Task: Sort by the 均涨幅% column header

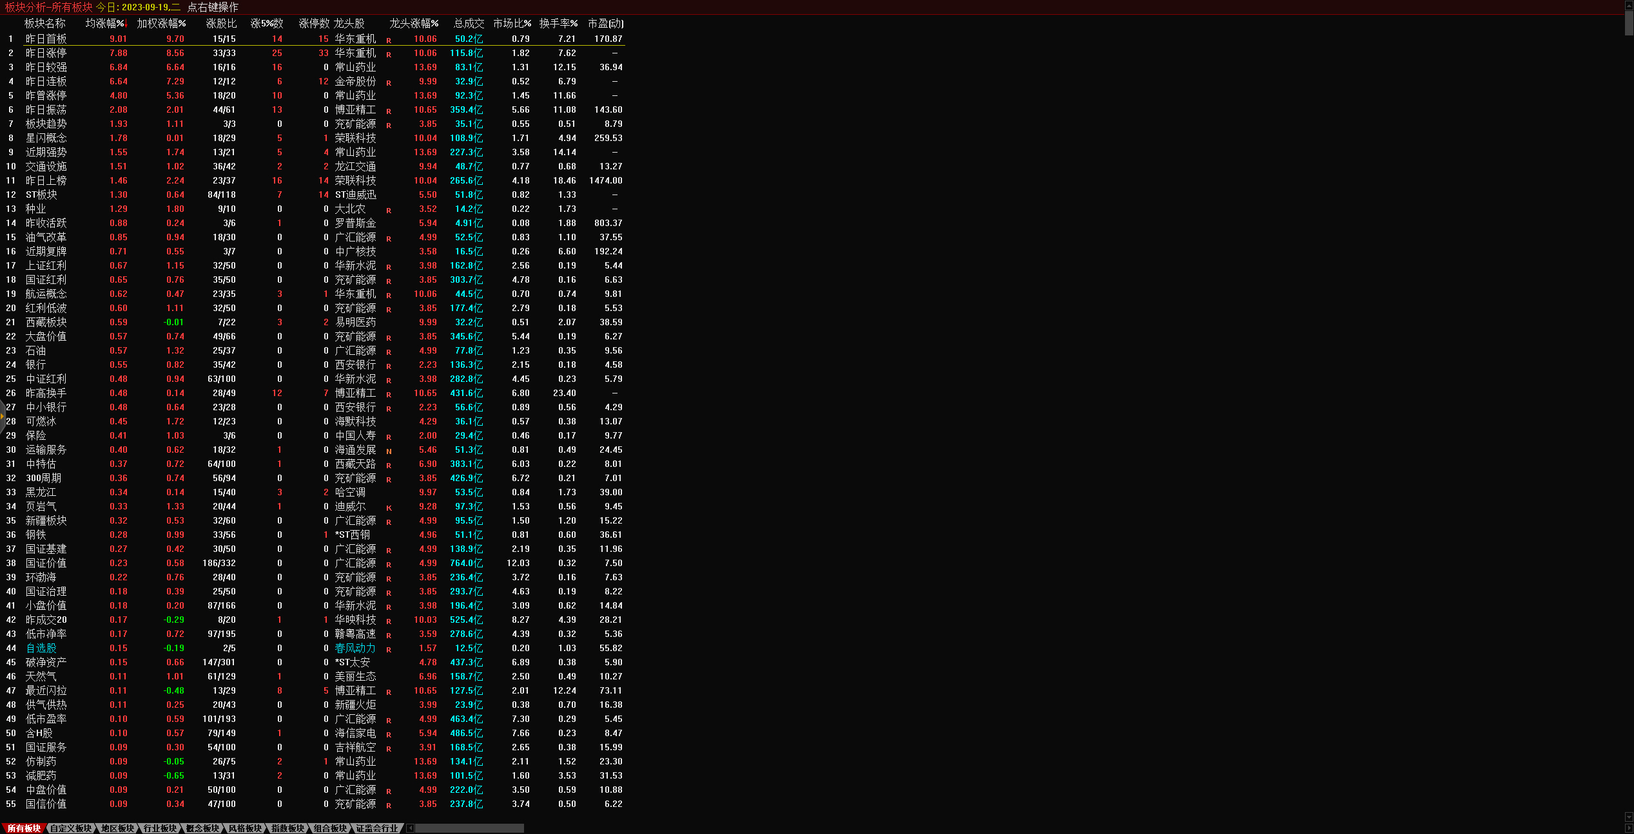Action: [106, 24]
